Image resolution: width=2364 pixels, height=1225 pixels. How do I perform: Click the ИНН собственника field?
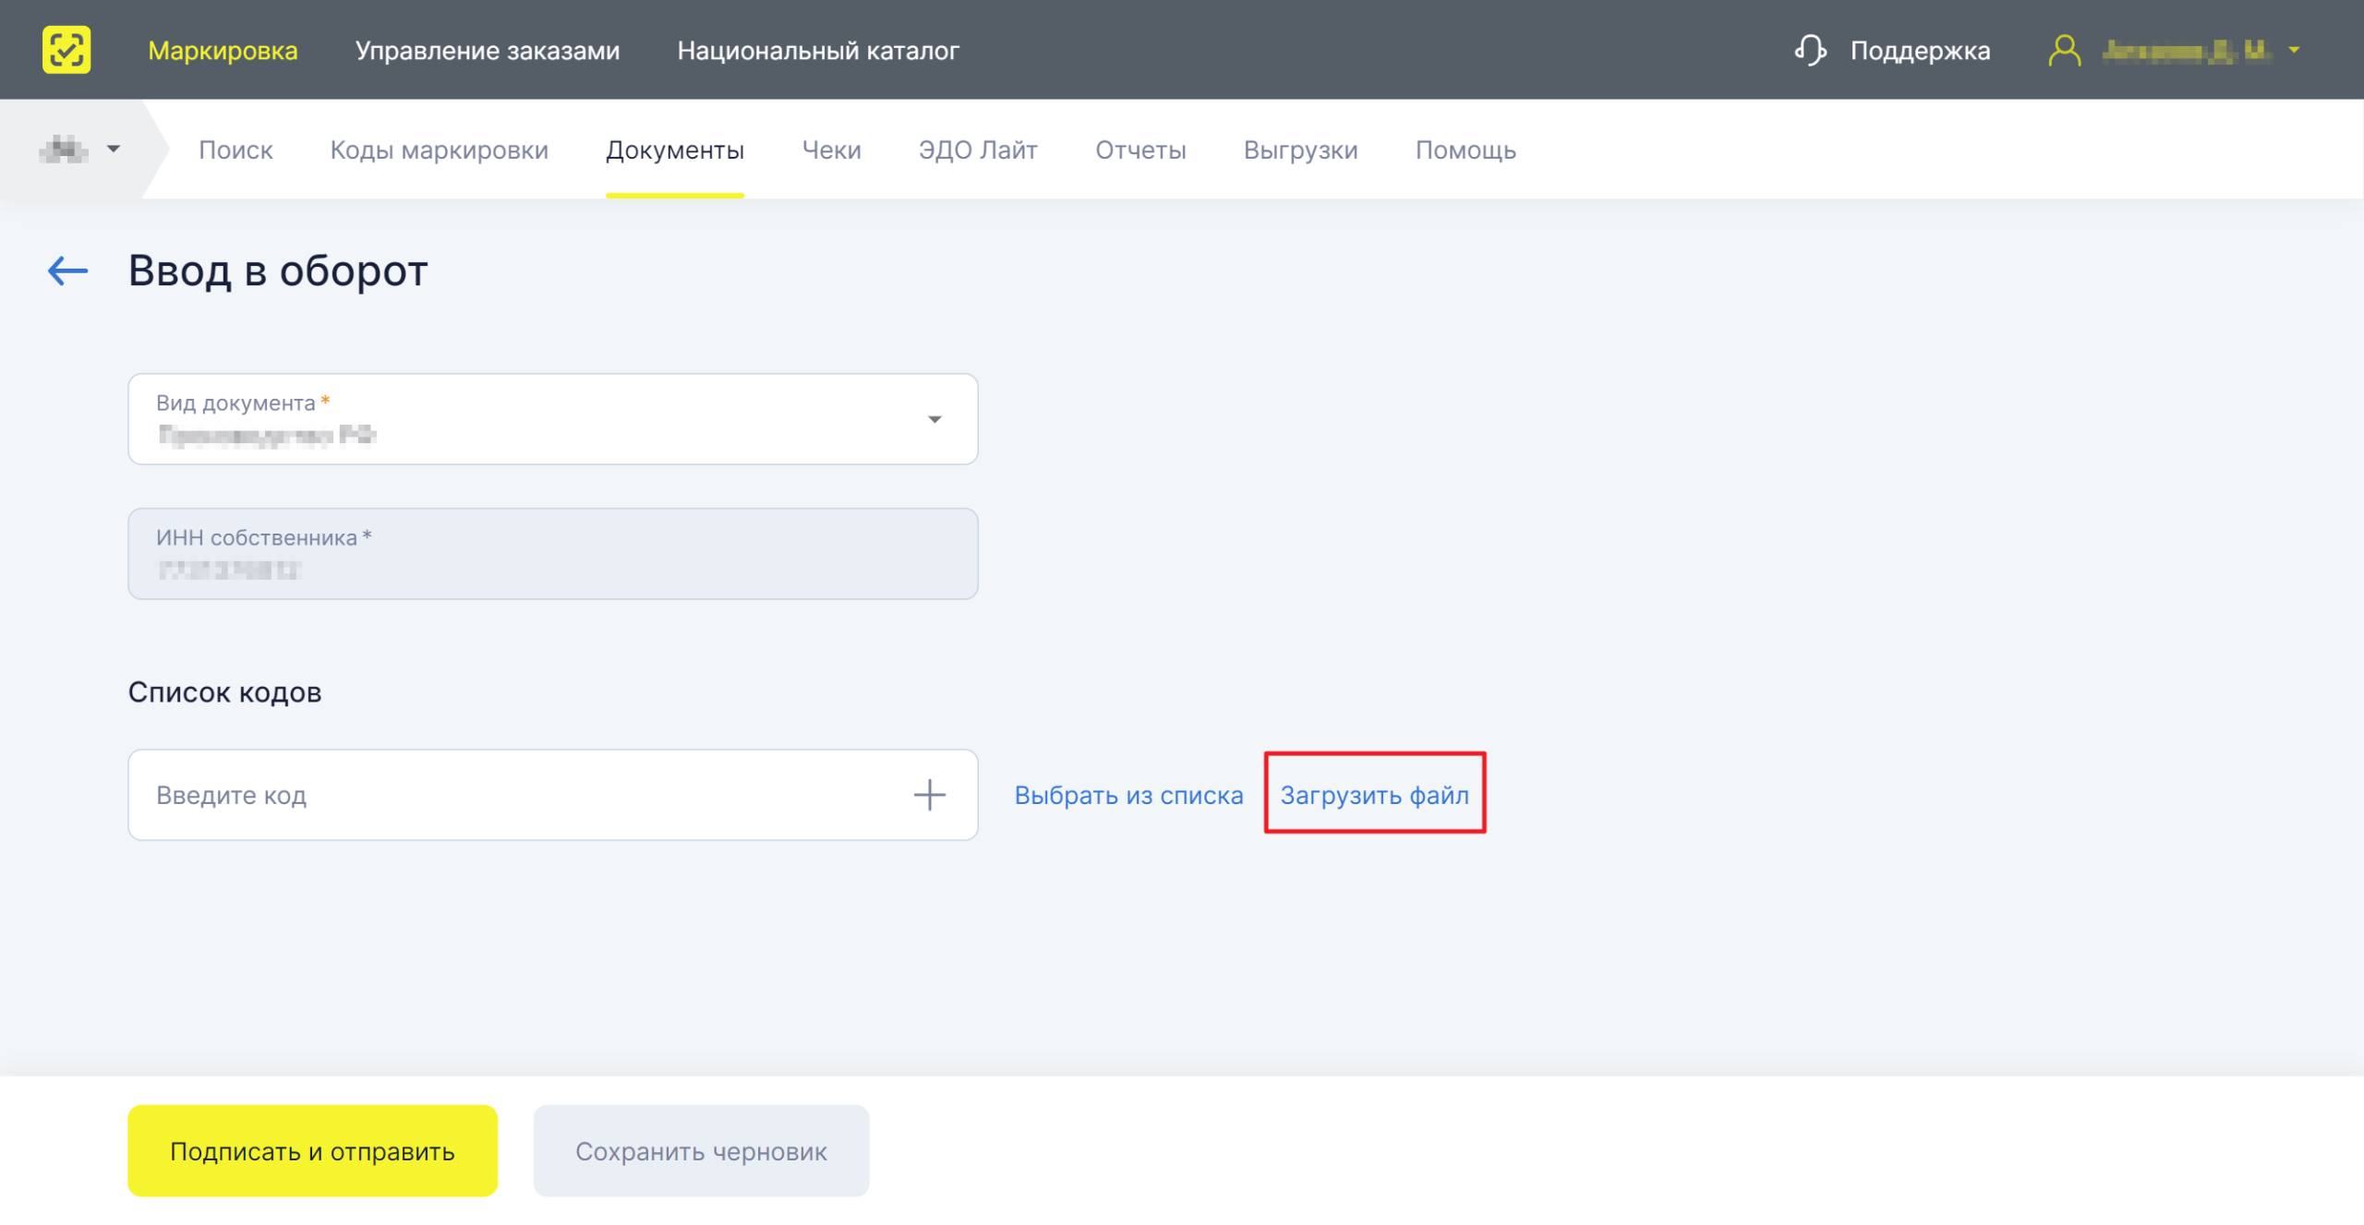point(553,554)
